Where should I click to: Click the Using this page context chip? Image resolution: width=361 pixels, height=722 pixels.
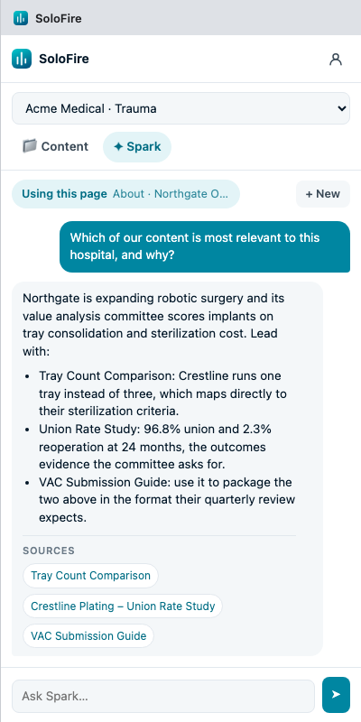coord(125,194)
